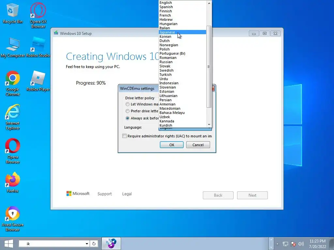The width and height of the screenshot is (334, 250).
Task: Click language list scroll down arrow
Action: (209, 125)
